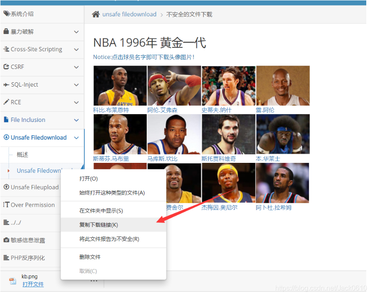Click the unsafe filedownload breadcrumb link
Screen dimensions: 371x296
click(129, 14)
